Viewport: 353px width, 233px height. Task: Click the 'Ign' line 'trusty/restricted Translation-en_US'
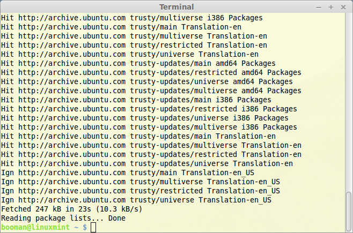(x=141, y=191)
